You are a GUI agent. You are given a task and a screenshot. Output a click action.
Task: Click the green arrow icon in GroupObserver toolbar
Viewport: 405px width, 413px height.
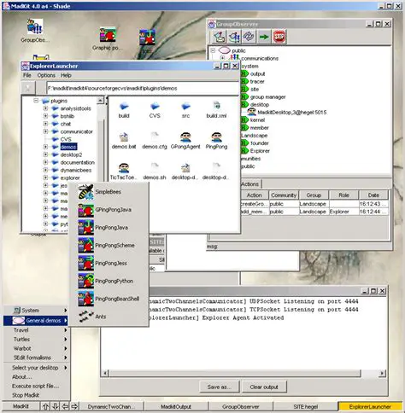click(264, 37)
